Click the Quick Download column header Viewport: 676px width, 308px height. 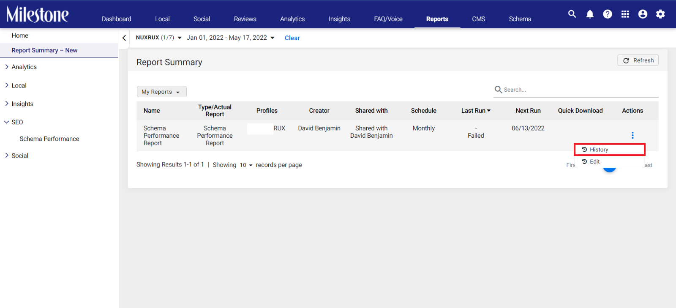581,111
